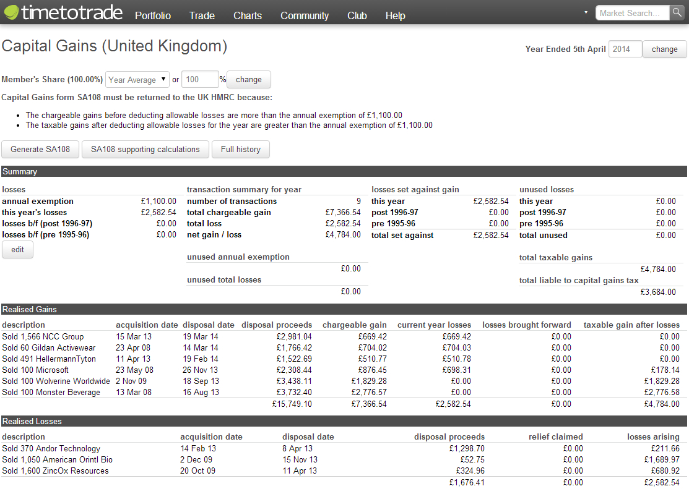Open the Community menu
This screenshot has width=689, height=494.
305,15
